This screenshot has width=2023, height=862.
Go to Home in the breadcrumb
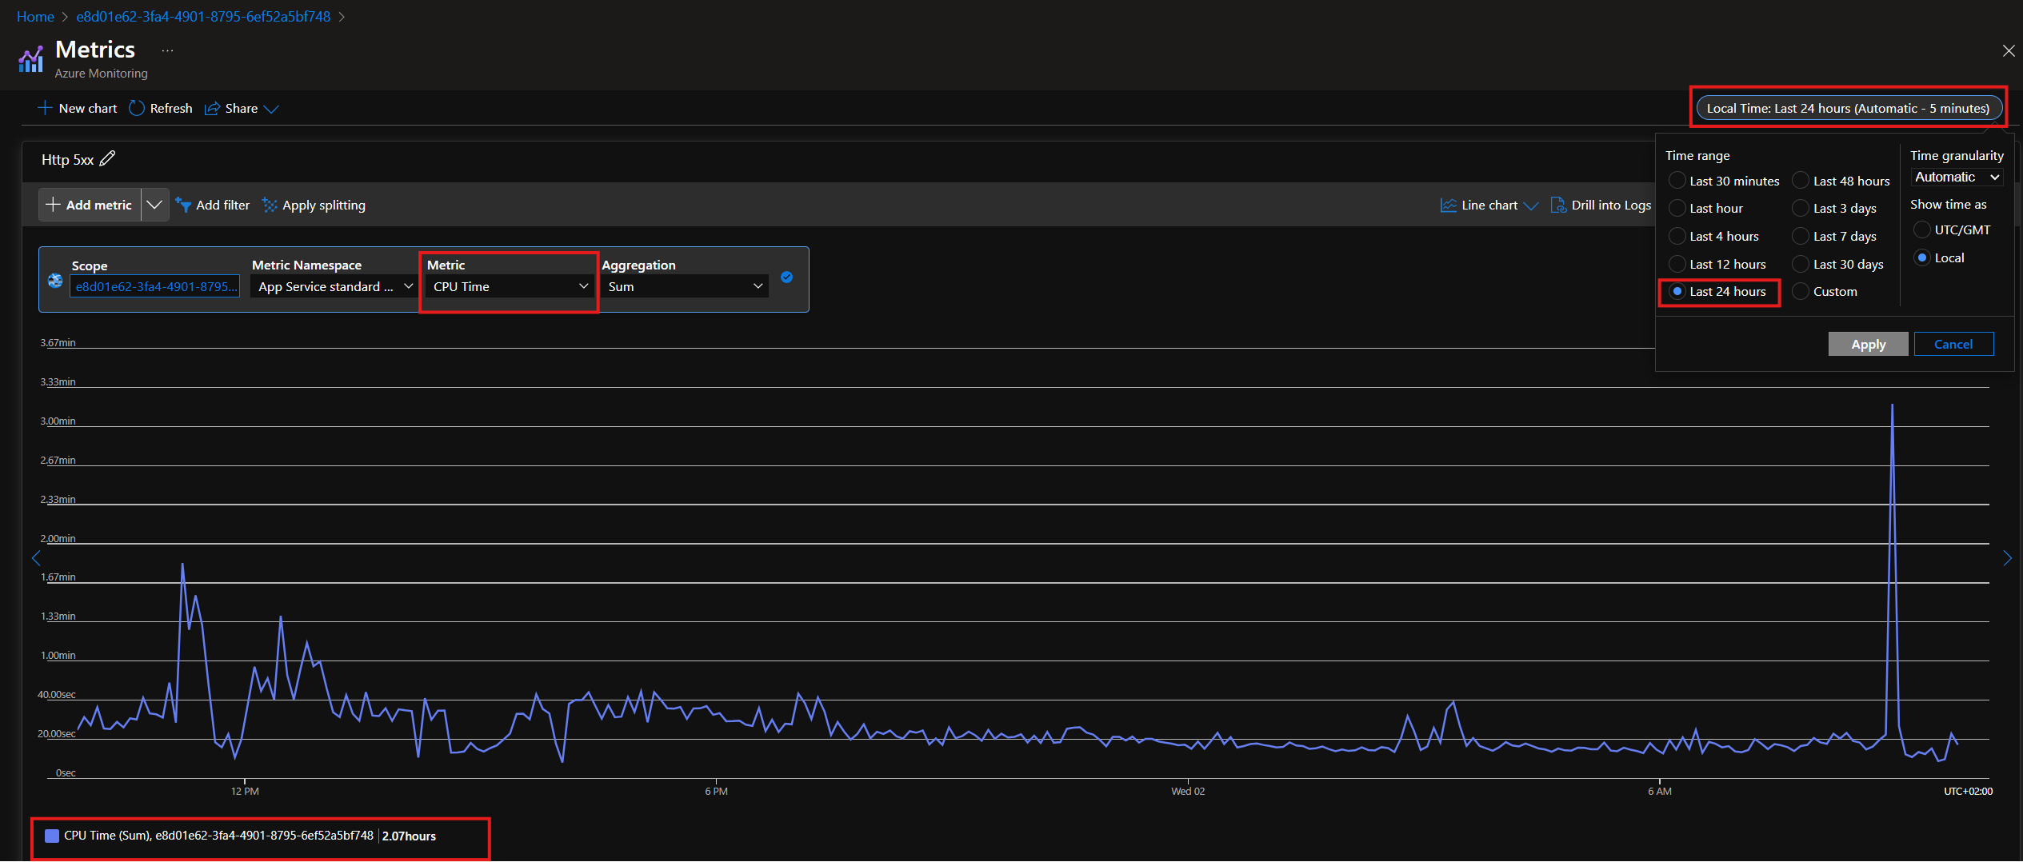[x=35, y=17]
